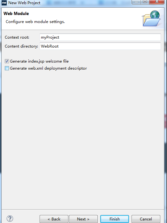Click the Content directory field containing WebRoot
Image resolution: width=167 pixels, height=223 pixels.
tap(100, 46)
